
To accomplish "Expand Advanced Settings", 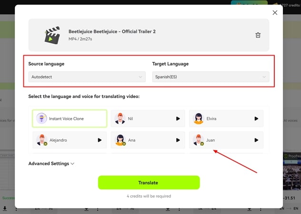I will coord(51,164).
